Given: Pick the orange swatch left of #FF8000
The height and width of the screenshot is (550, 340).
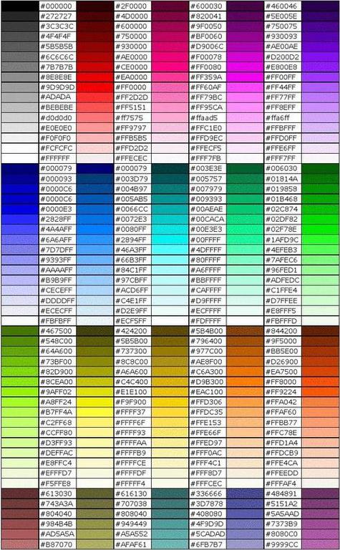Looking at the screenshot, I should pos(246,382).
